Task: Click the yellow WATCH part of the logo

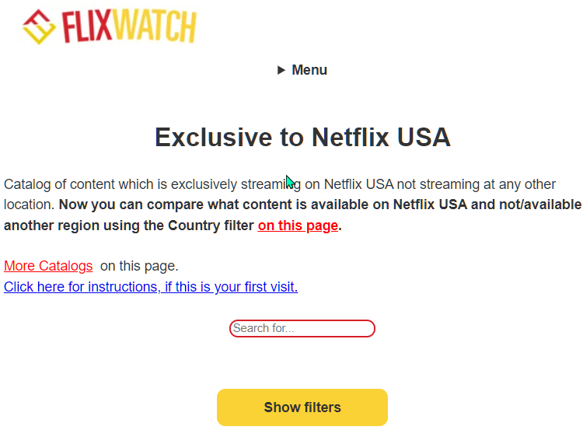Action: tap(154, 26)
